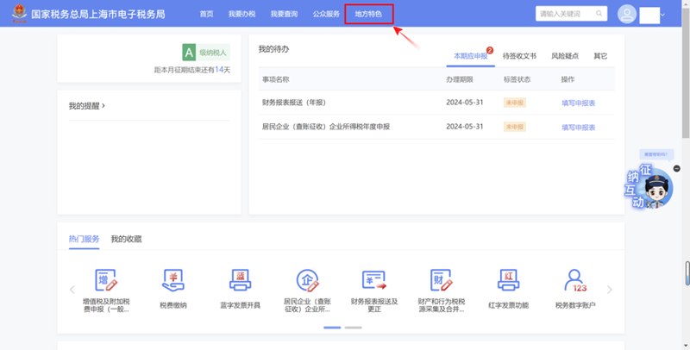Expand the user account dropdown arrow
This screenshot has width=690, height=350.
point(663,15)
